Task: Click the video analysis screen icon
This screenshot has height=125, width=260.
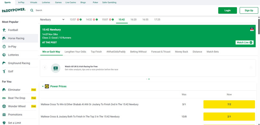Action: point(56,68)
